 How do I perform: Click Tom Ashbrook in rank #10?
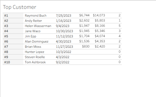[x=35, y=62]
